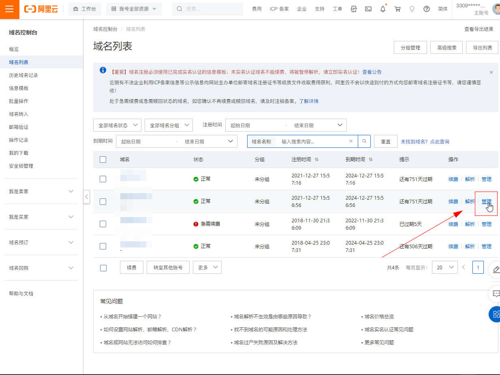This screenshot has height=375, width=500.
Task: Open the registration time date range arrow
Action: click(340, 125)
